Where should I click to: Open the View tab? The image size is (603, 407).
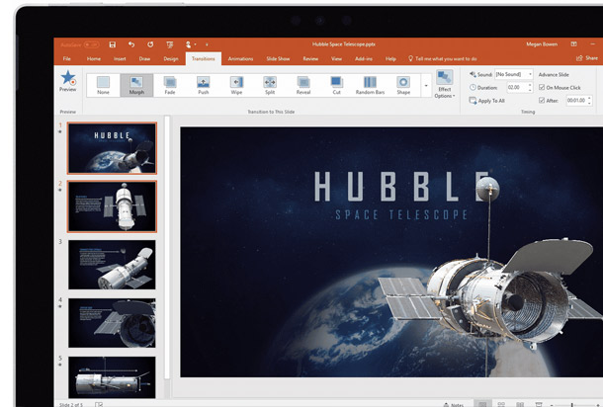point(336,59)
